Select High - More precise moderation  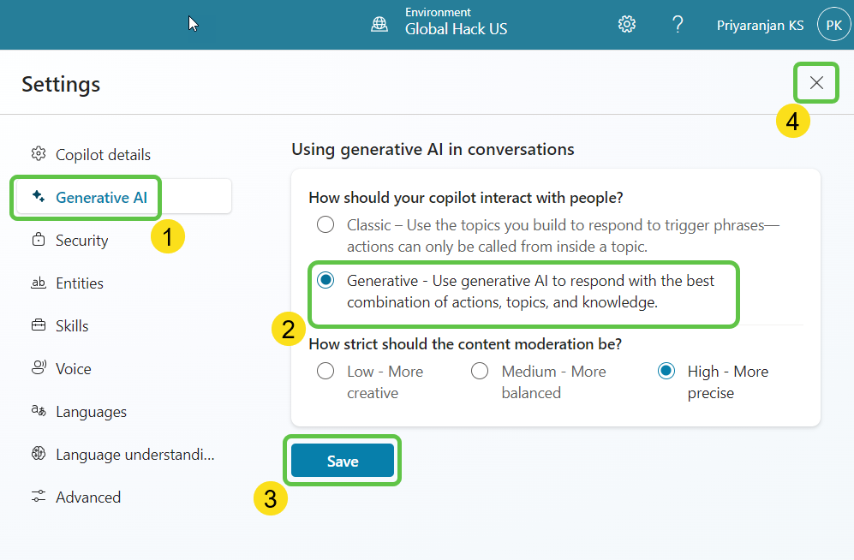click(666, 372)
